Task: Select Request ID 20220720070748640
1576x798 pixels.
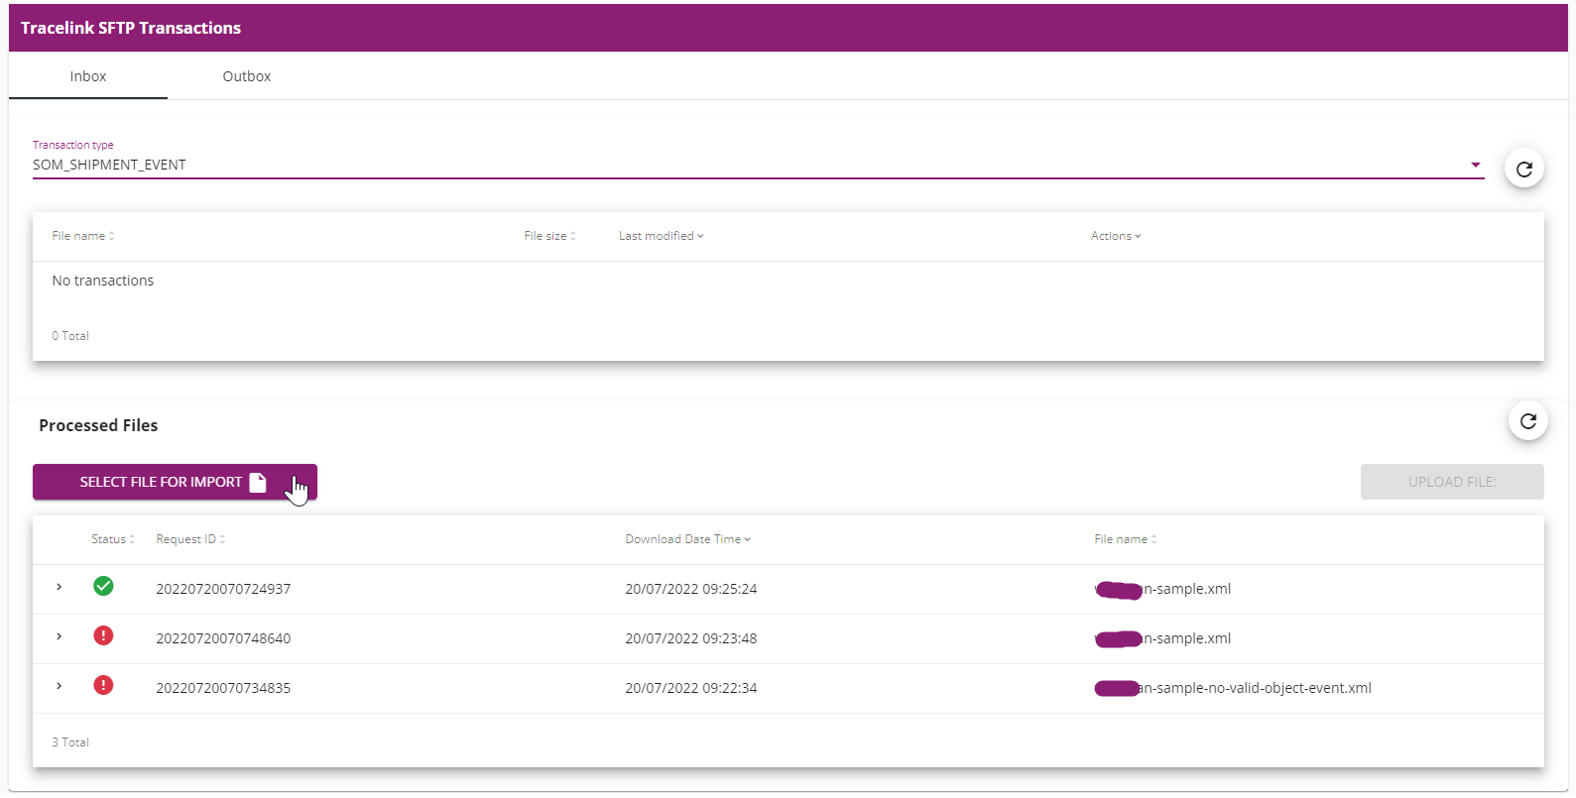Action: [223, 638]
